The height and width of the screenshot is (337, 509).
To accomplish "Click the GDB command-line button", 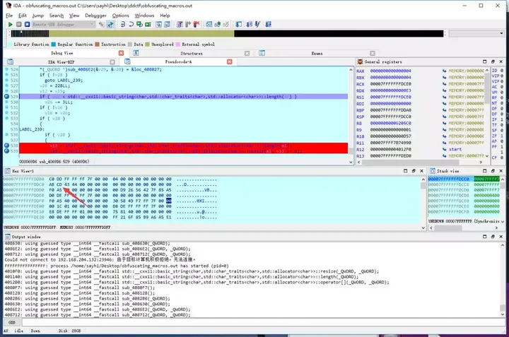I will [12, 322].
